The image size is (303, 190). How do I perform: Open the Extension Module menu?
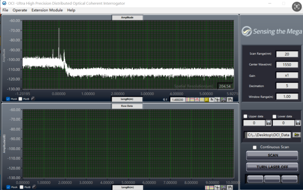tap(47, 10)
